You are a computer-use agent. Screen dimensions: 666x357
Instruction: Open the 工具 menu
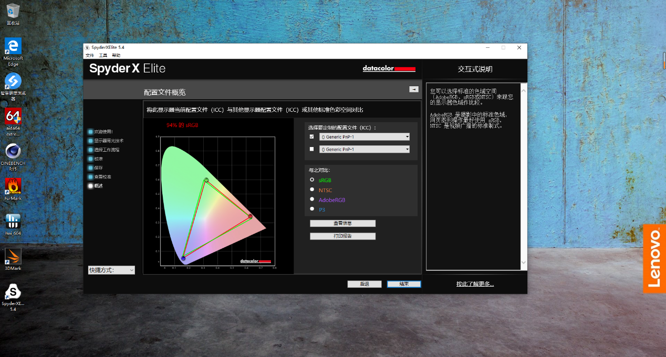103,55
